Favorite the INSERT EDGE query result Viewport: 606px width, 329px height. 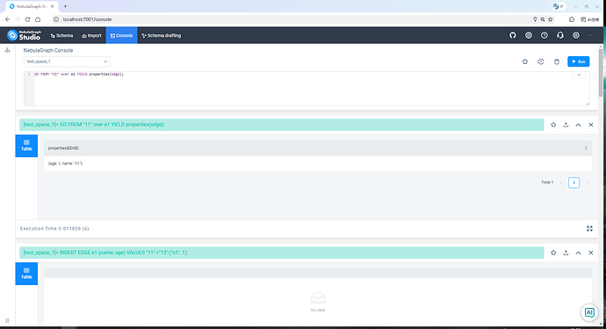point(553,253)
